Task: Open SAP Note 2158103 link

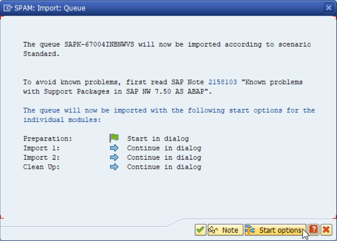Action: pos(223,82)
